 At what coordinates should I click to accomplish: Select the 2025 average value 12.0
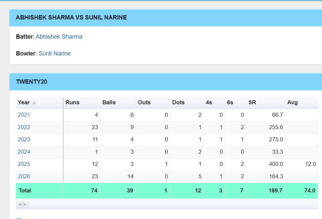(x=311, y=164)
